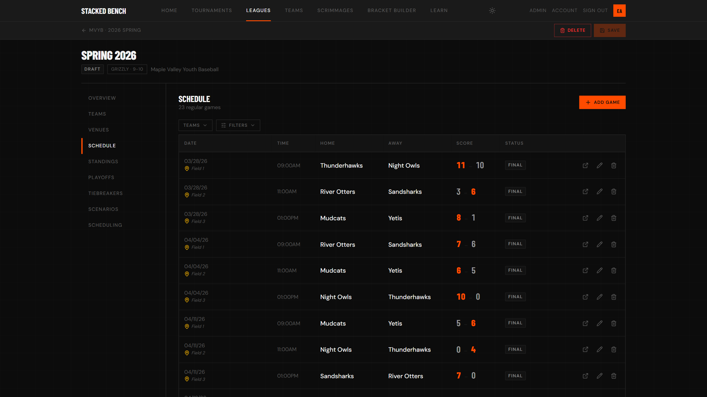Delete the River Otters vs Sandsharks 03/28 game

(614, 191)
